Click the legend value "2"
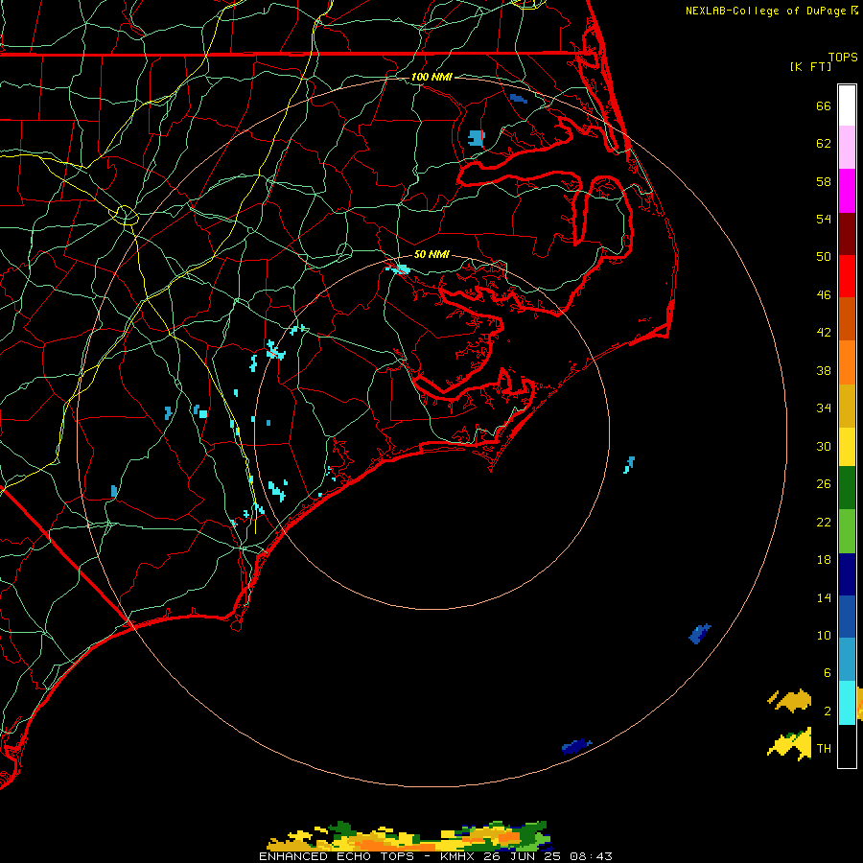 [x=828, y=711]
